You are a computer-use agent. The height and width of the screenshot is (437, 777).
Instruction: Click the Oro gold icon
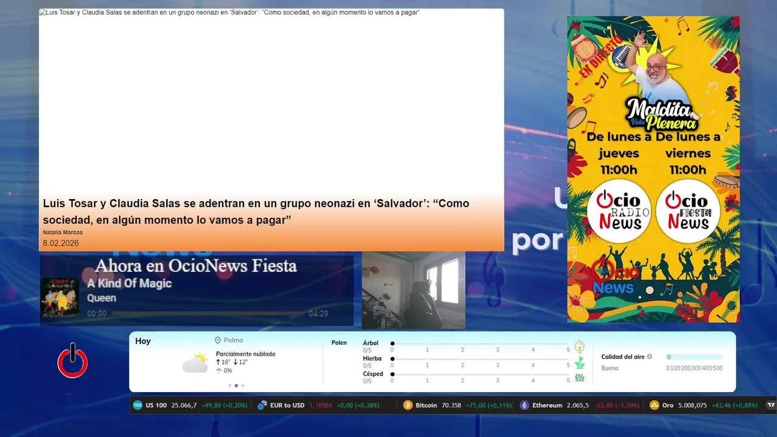point(654,405)
